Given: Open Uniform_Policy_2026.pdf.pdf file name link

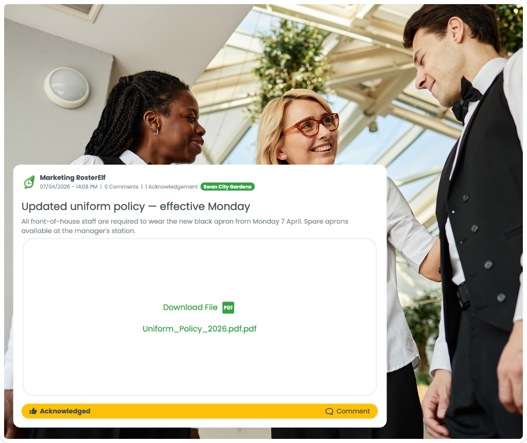Looking at the screenshot, I should coord(199,329).
